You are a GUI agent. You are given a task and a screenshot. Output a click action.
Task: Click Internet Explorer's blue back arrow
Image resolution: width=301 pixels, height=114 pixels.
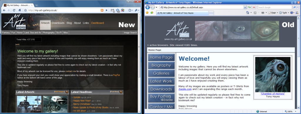click(x=148, y=7)
